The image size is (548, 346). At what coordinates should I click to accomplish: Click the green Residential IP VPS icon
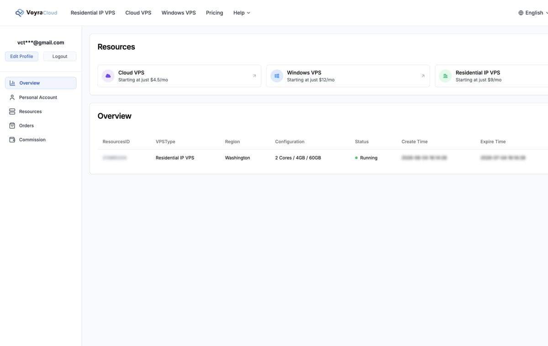click(445, 76)
